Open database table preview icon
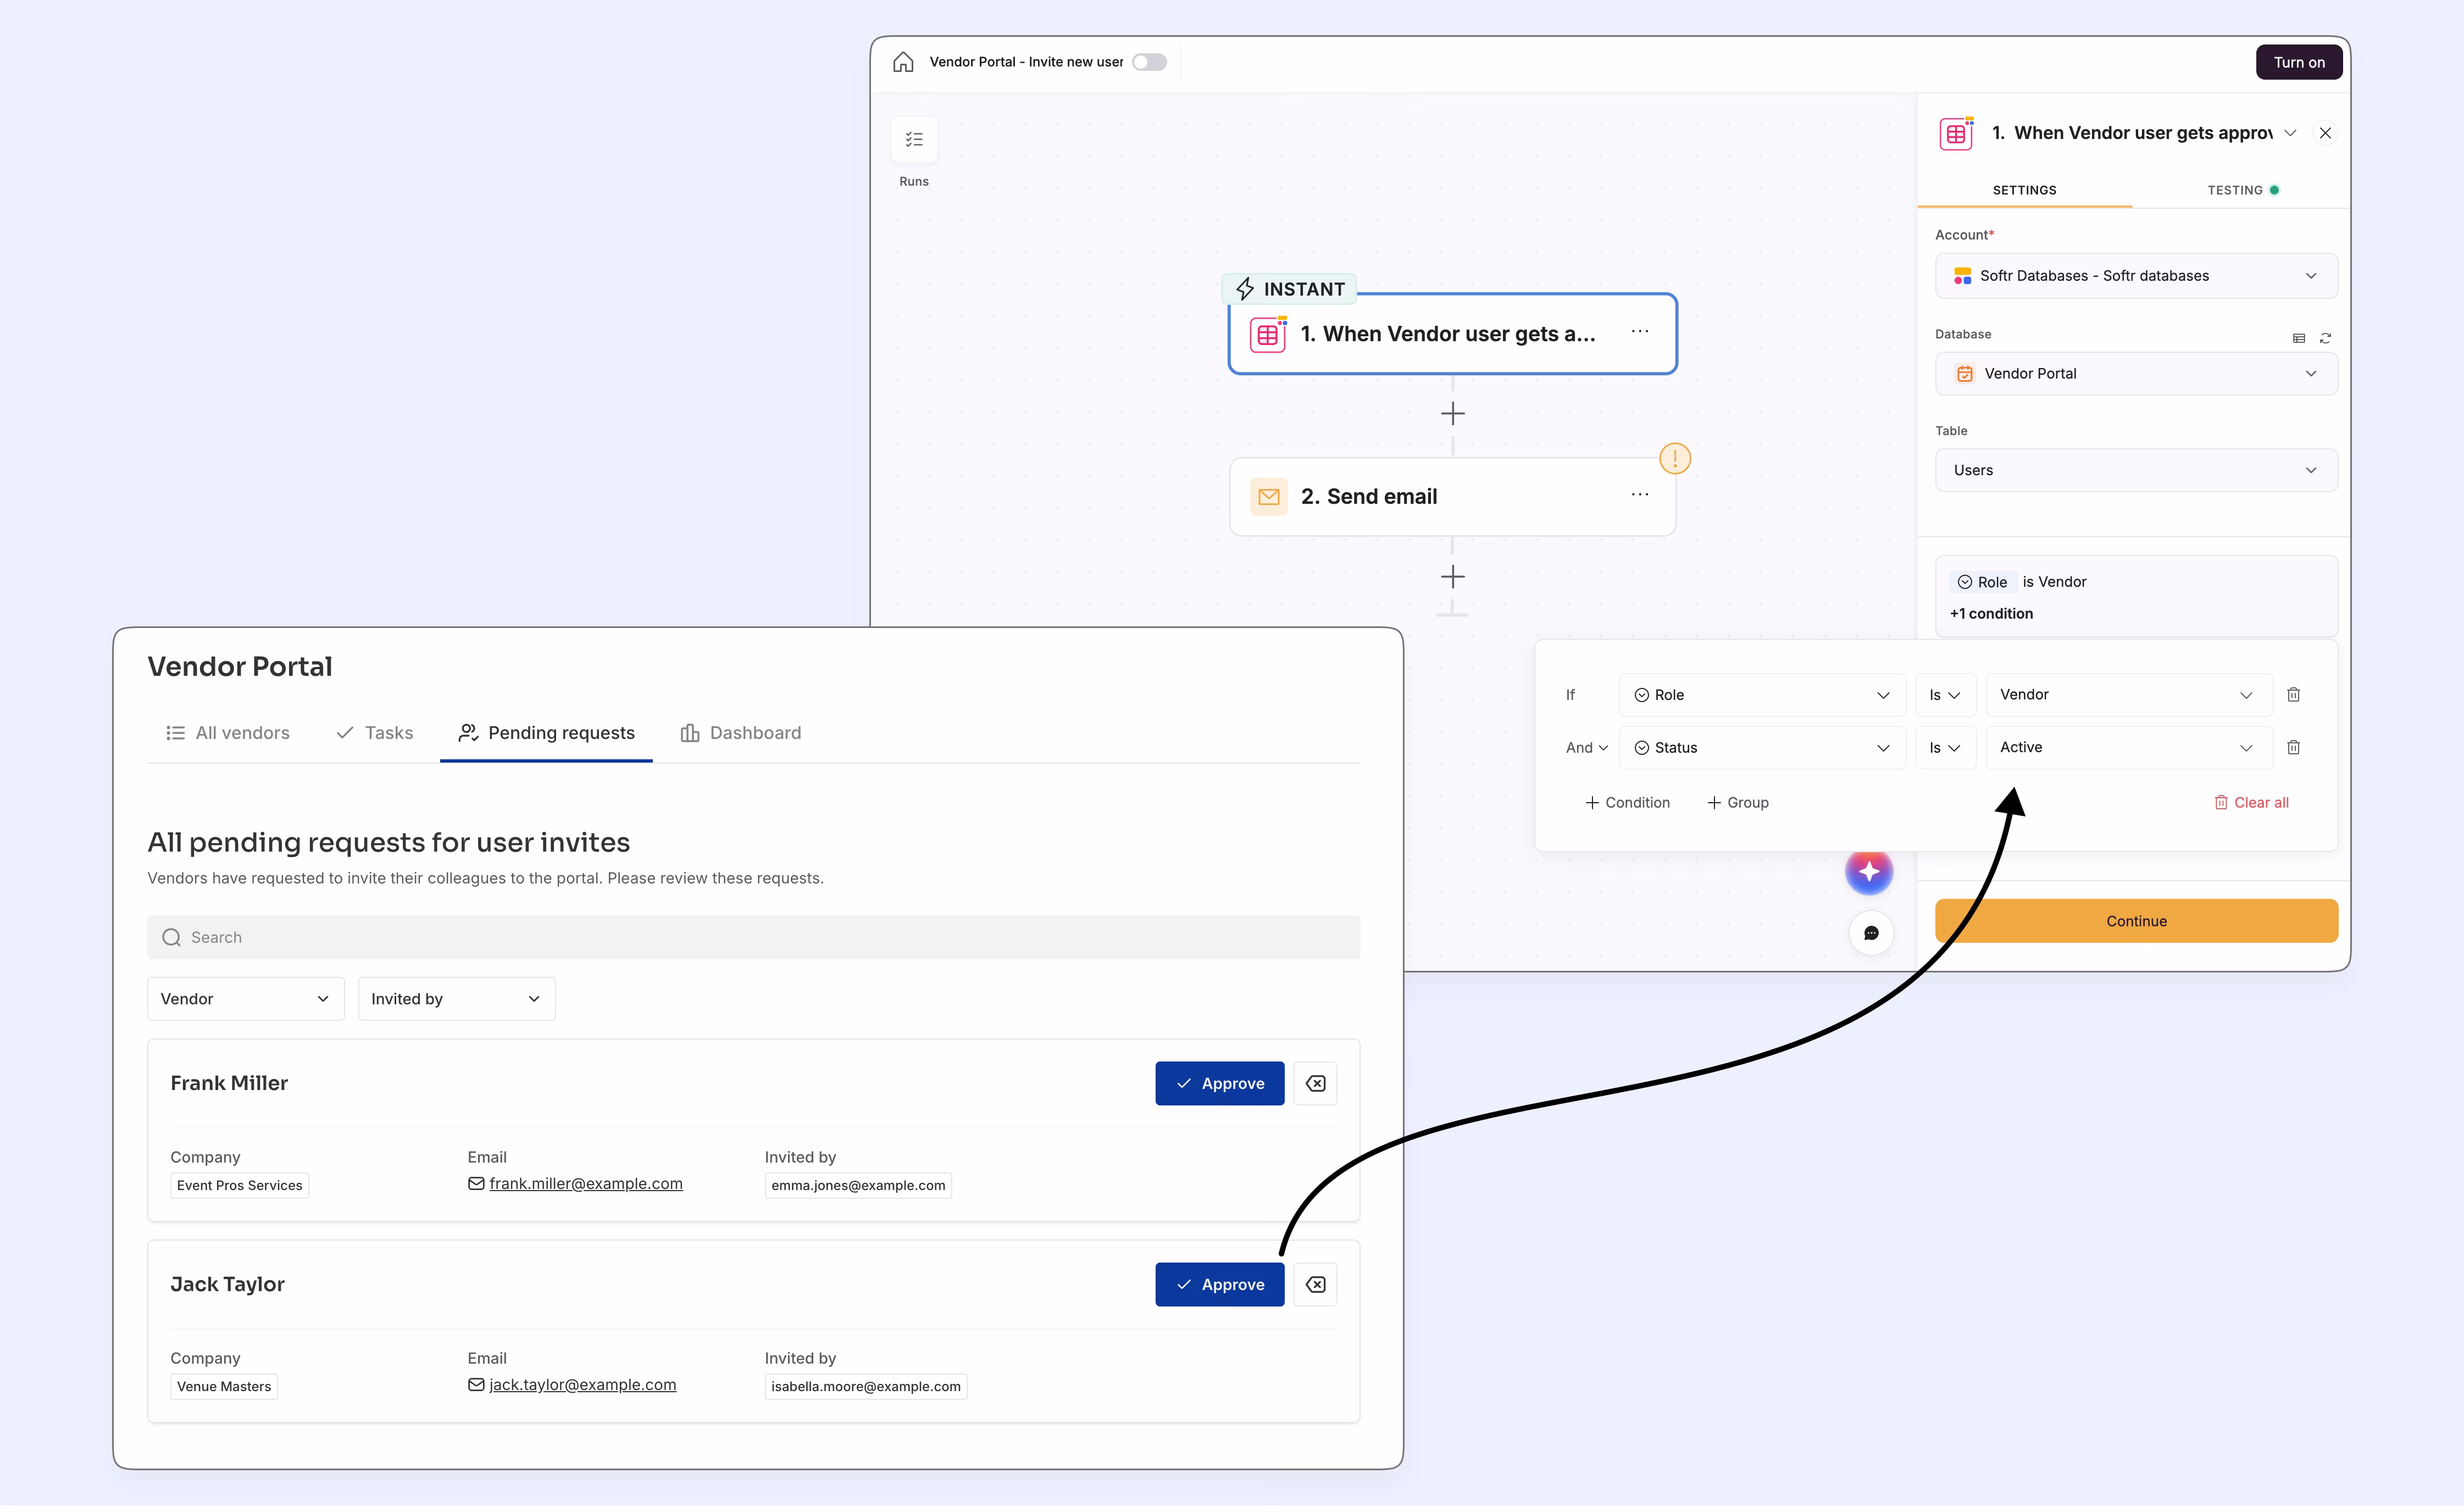This screenshot has height=1512, width=2464. pyautogui.click(x=2299, y=338)
